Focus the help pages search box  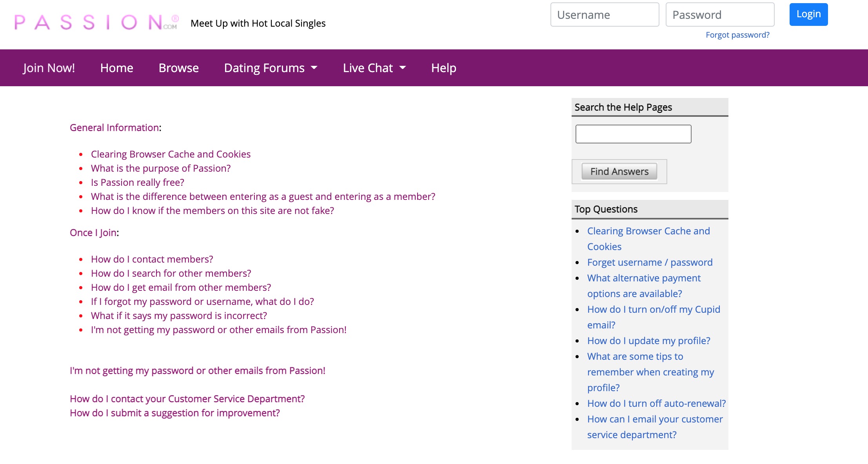pos(633,134)
